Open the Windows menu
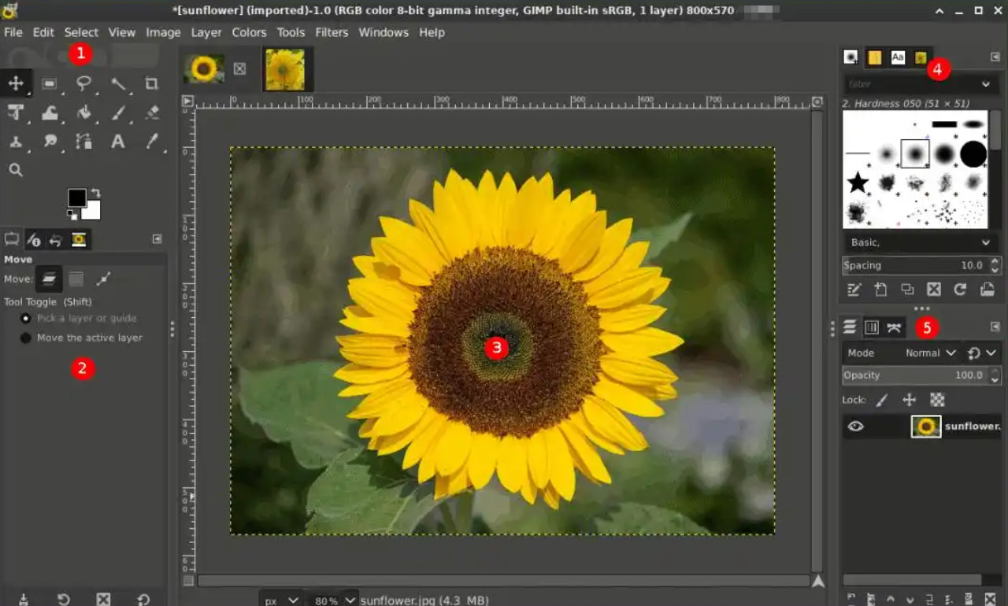 click(x=384, y=32)
